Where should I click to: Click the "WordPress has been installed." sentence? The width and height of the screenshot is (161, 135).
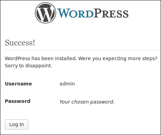pyautogui.click(x=41, y=58)
